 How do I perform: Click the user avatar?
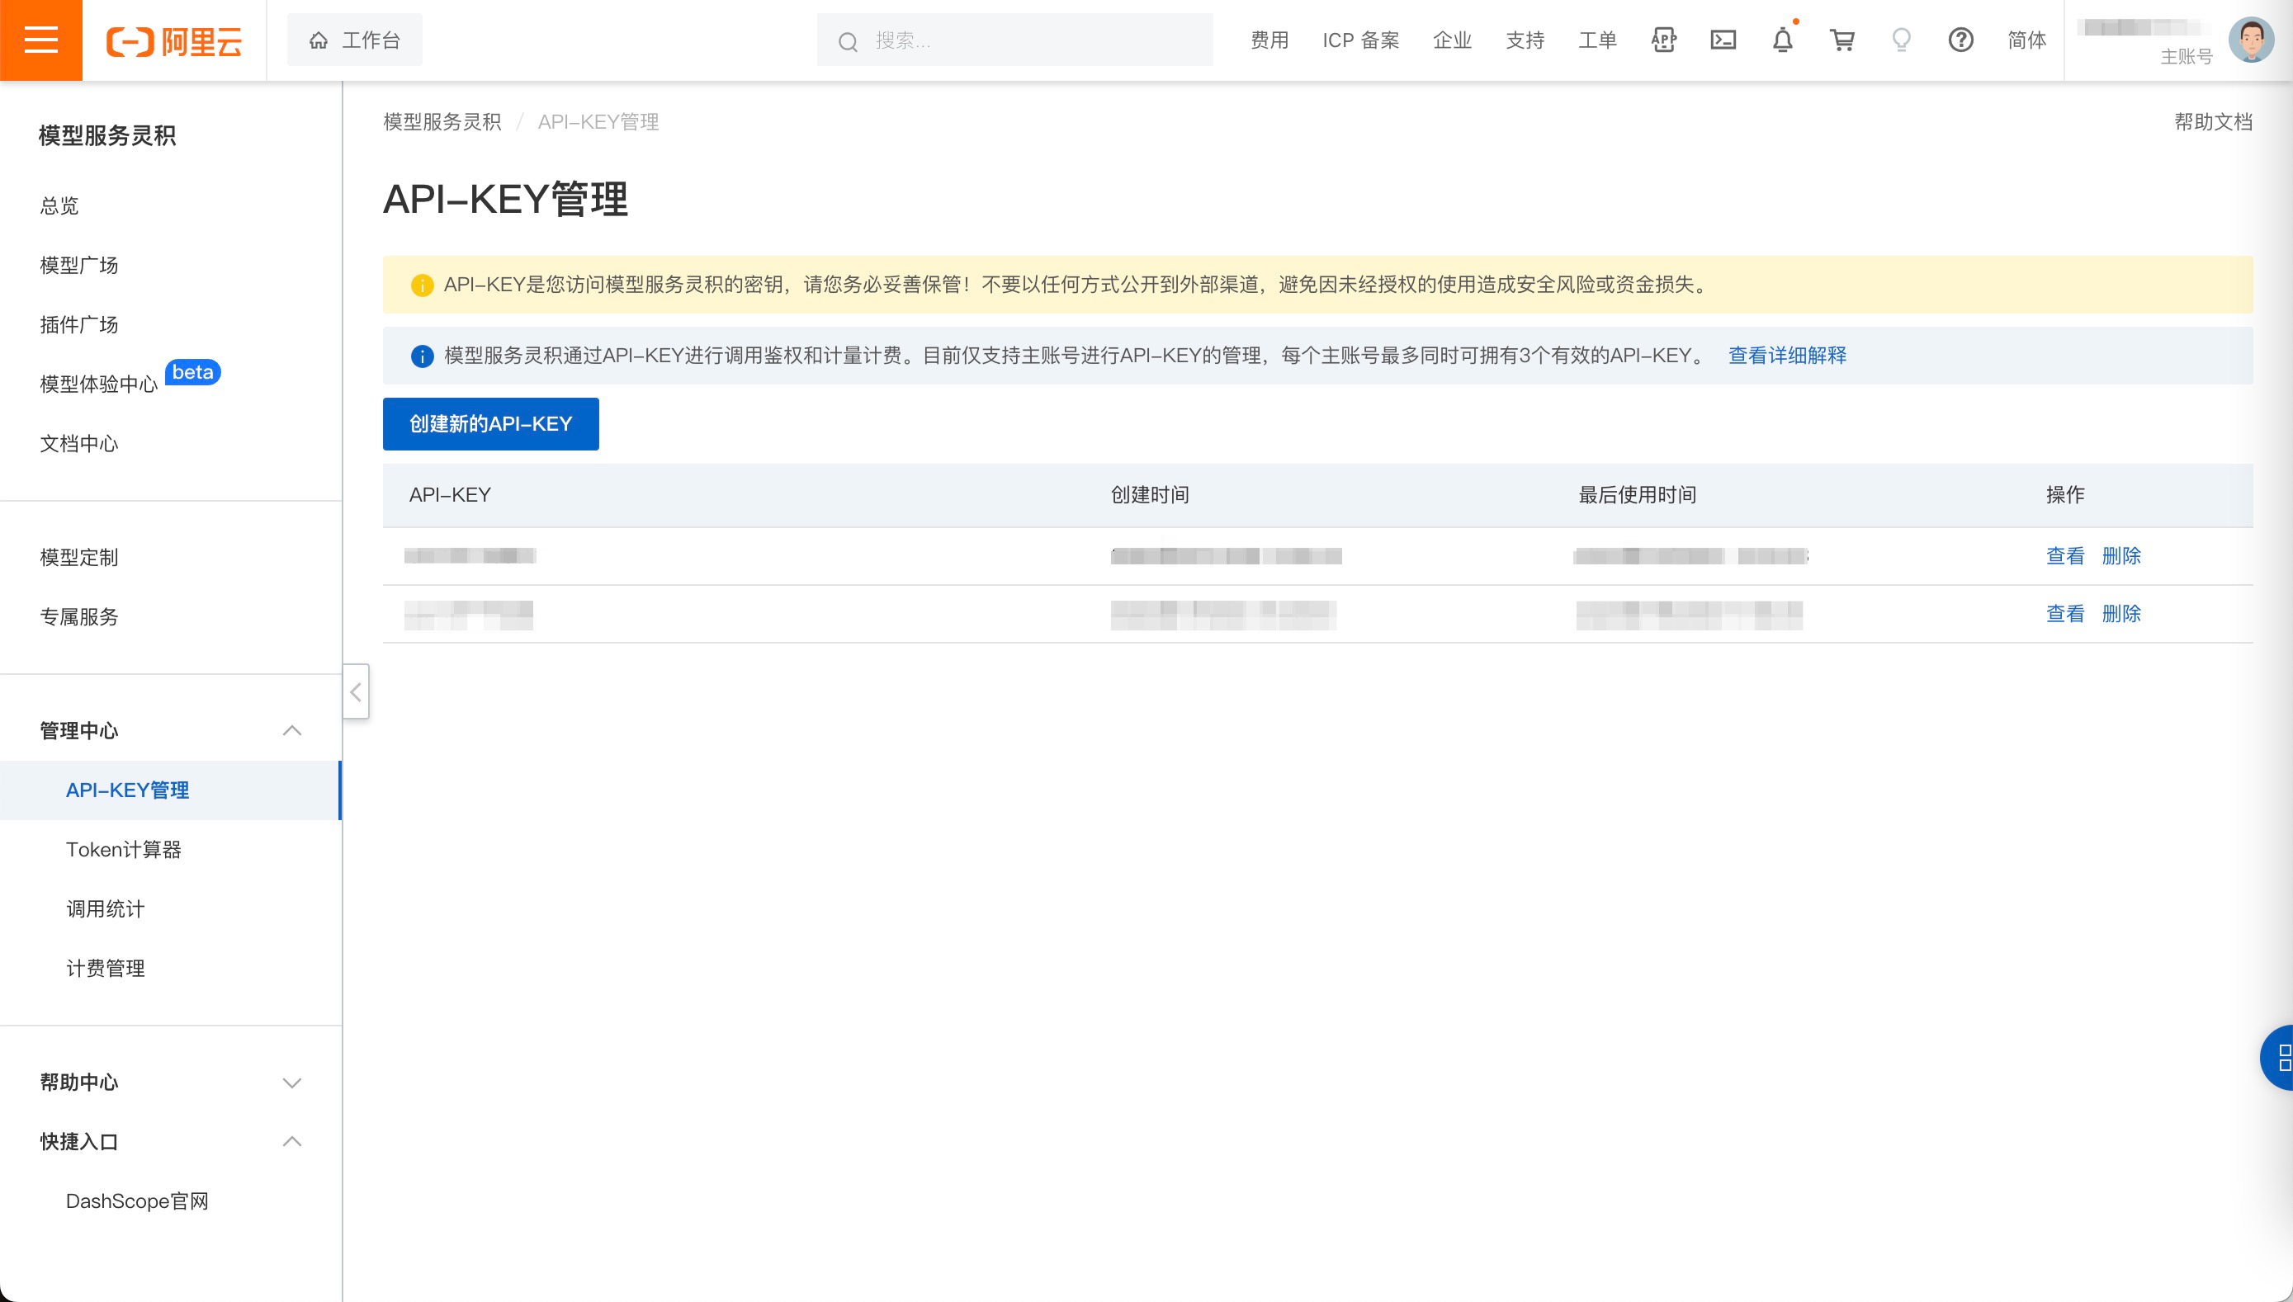point(2250,40)
